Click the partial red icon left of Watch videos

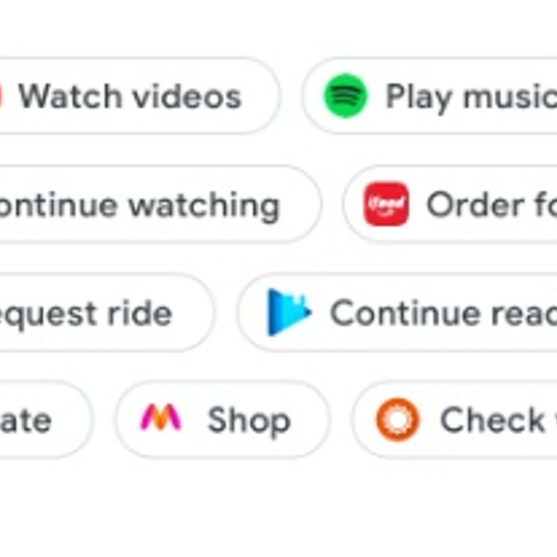coord(1,96)
